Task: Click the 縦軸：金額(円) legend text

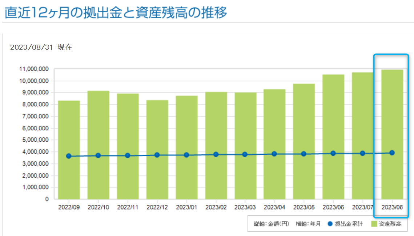Action: pos(272,224)
